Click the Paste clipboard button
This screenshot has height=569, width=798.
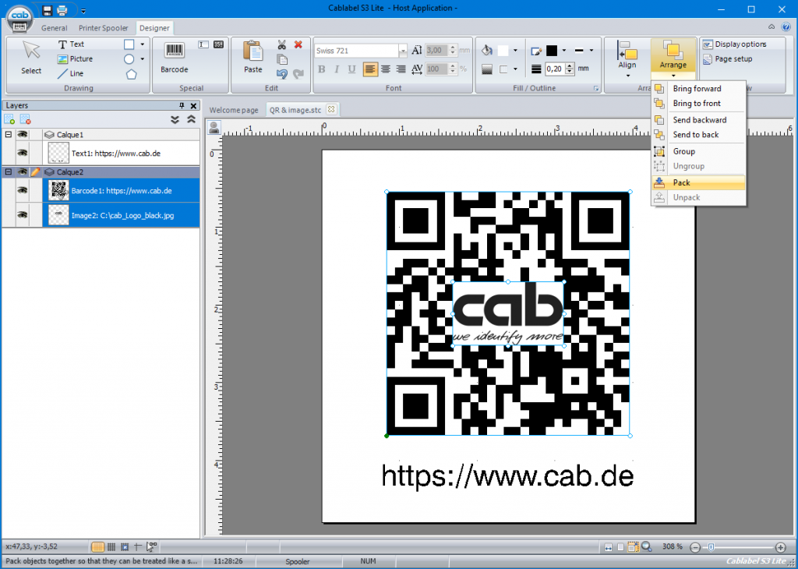pos(253,58)
